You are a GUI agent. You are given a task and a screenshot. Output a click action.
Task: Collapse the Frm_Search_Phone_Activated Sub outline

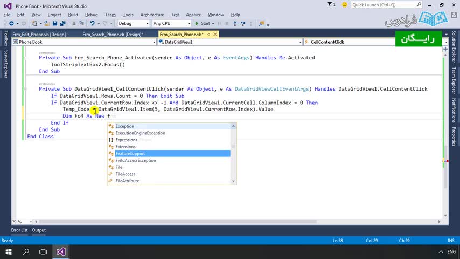(25, 58)
